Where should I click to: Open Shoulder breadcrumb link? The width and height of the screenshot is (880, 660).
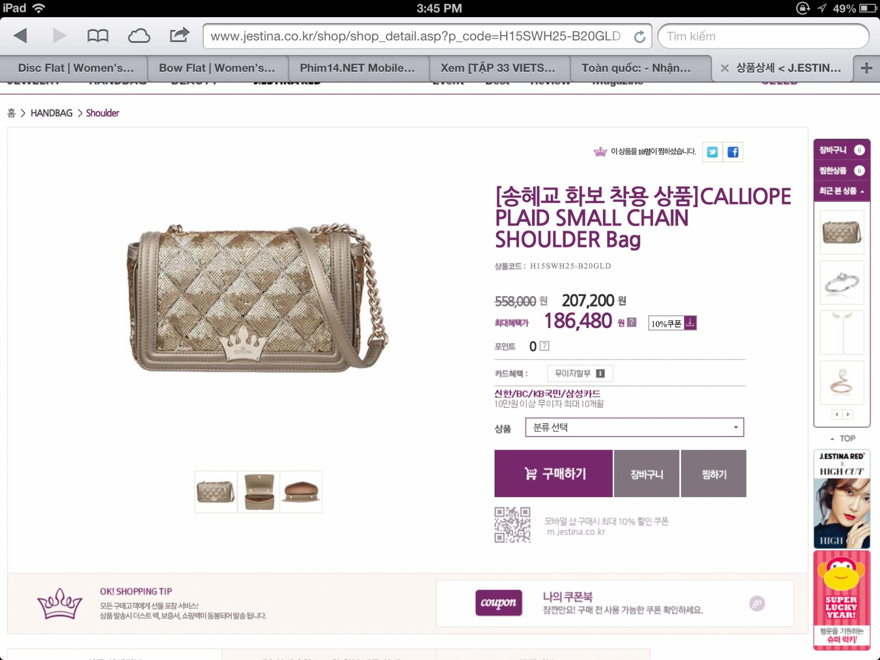pos(103,113)
